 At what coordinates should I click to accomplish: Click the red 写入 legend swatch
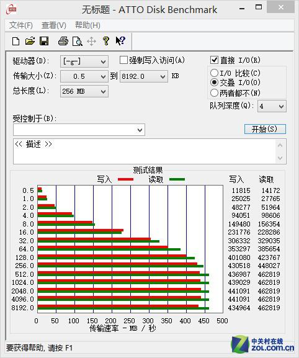(x=125, y=179)
